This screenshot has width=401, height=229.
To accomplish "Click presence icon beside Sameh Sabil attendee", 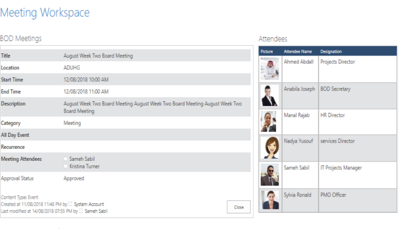I will click(66, 159).
